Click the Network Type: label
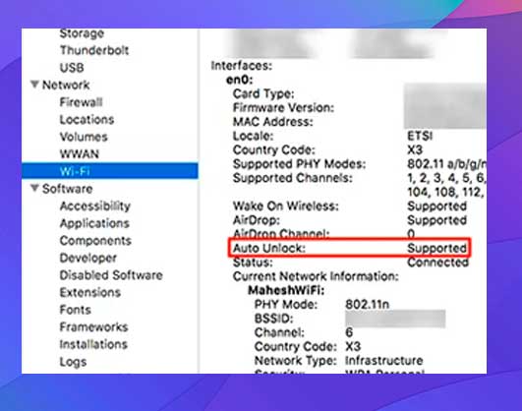522x411 pixels. pos(296,361)
